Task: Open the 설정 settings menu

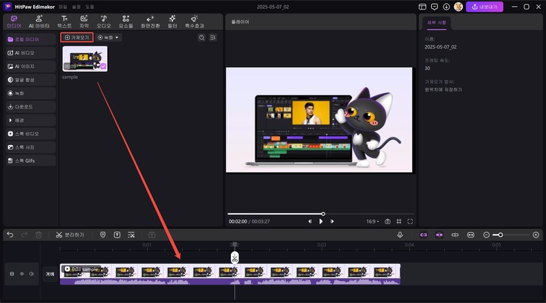Action: pyautogui.click(x=76, y=7)
